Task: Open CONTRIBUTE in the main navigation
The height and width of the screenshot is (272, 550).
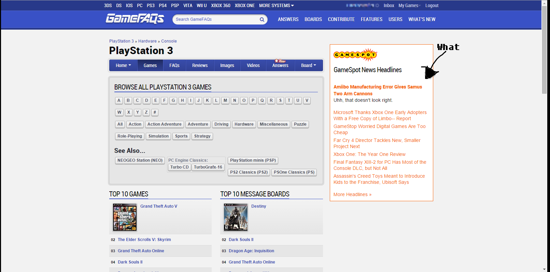Action: pos(341,19)
